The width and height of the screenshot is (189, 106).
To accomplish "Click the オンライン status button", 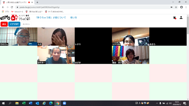I will point(26,24).
